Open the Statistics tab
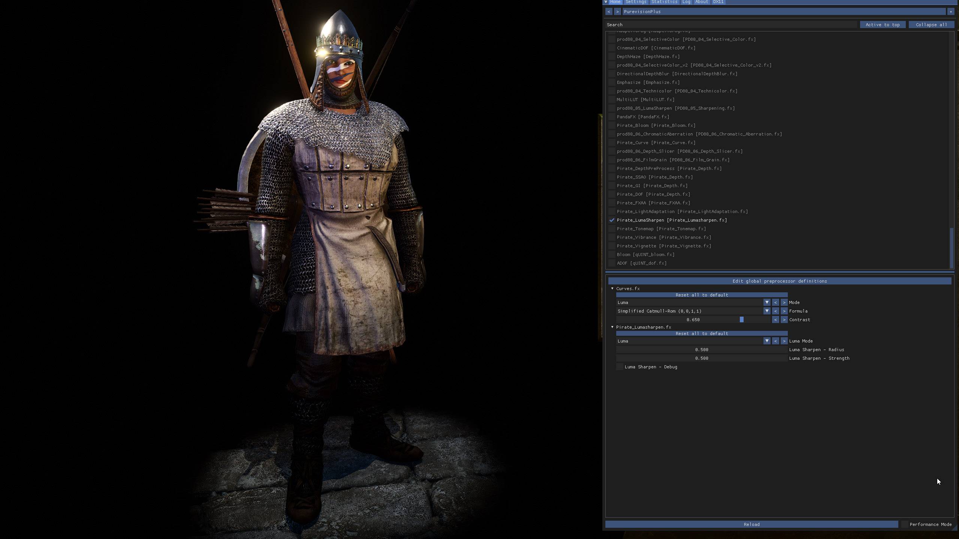The image size is (959, 539). 664,2
